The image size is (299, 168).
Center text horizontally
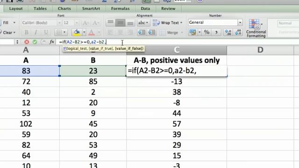(x=120, y=32)
